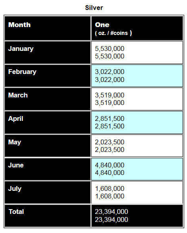Click the May 2,023,500 cell
Viewport: 187px width, 233px height.
coord(137,146)
